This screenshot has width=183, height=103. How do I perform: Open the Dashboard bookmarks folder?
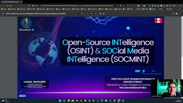point(51,9)
